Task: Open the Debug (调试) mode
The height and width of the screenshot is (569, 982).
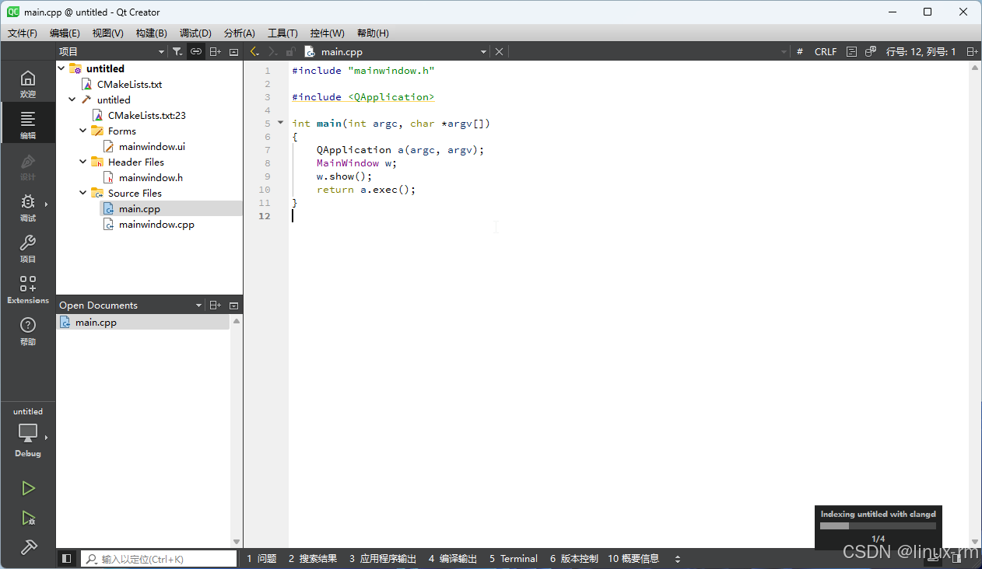Action: click(x=28, y=207)
